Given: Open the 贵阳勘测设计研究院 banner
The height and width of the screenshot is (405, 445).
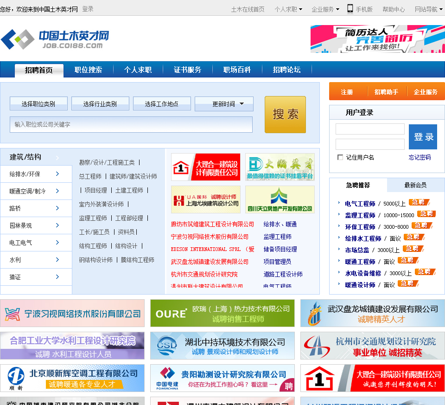Looking at the screenshot, I should 222,378.
